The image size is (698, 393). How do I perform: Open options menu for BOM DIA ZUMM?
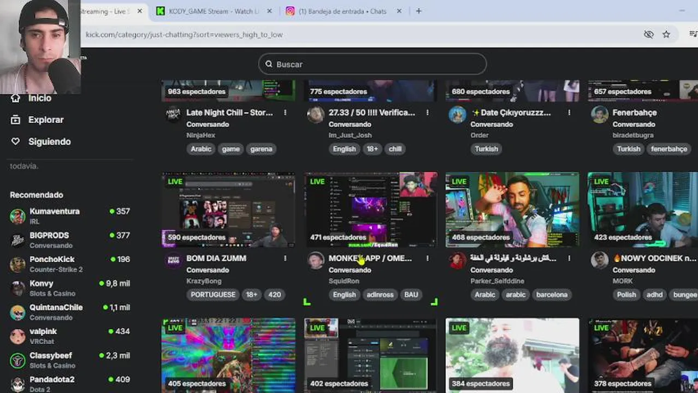point(285,258)
